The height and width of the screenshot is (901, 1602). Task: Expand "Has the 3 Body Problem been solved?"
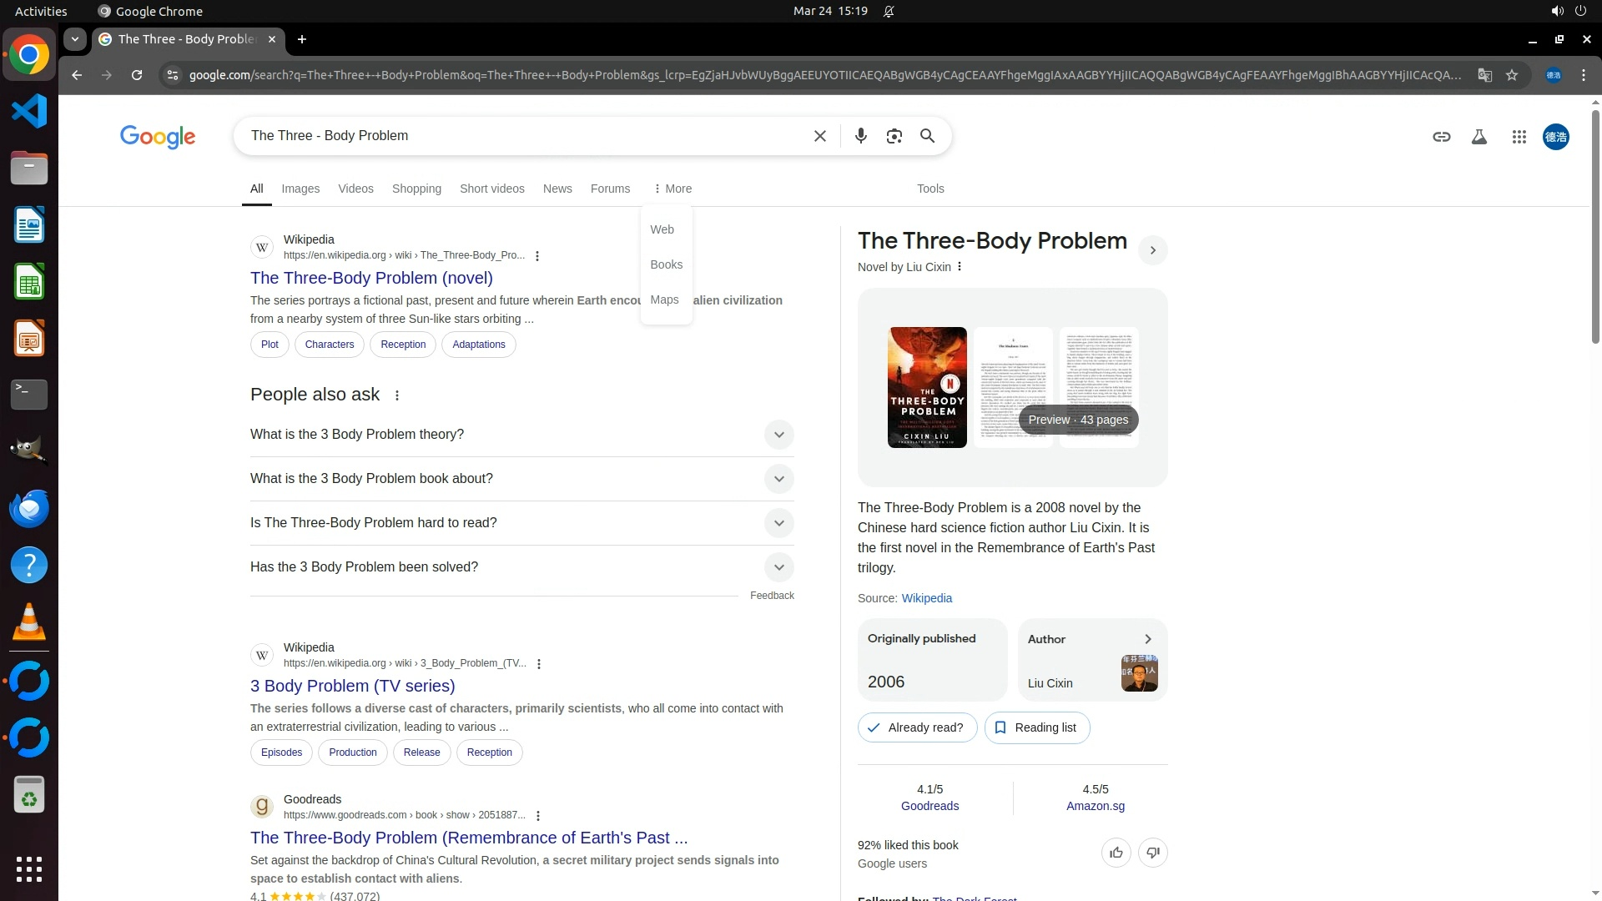coord(778,567)
